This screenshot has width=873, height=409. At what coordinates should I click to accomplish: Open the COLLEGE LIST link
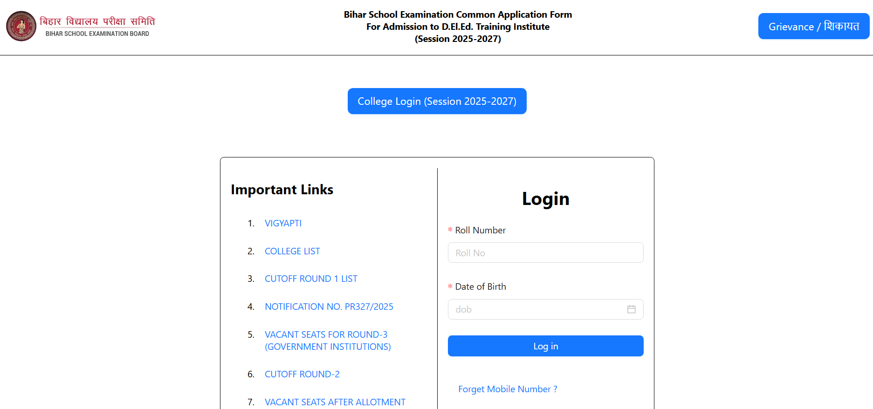292,251
